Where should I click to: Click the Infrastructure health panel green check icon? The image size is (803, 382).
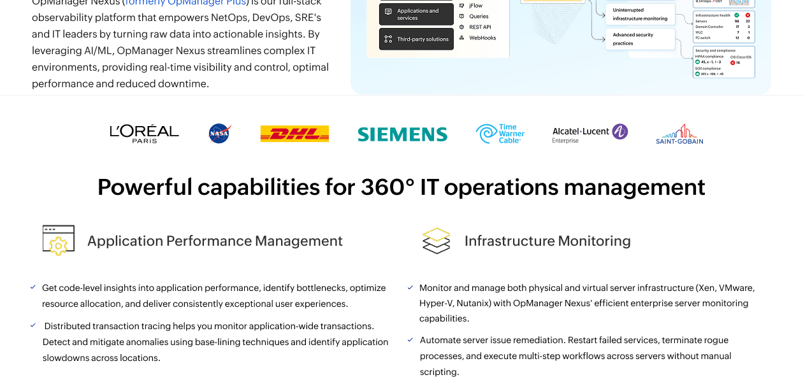coord(737,15)
